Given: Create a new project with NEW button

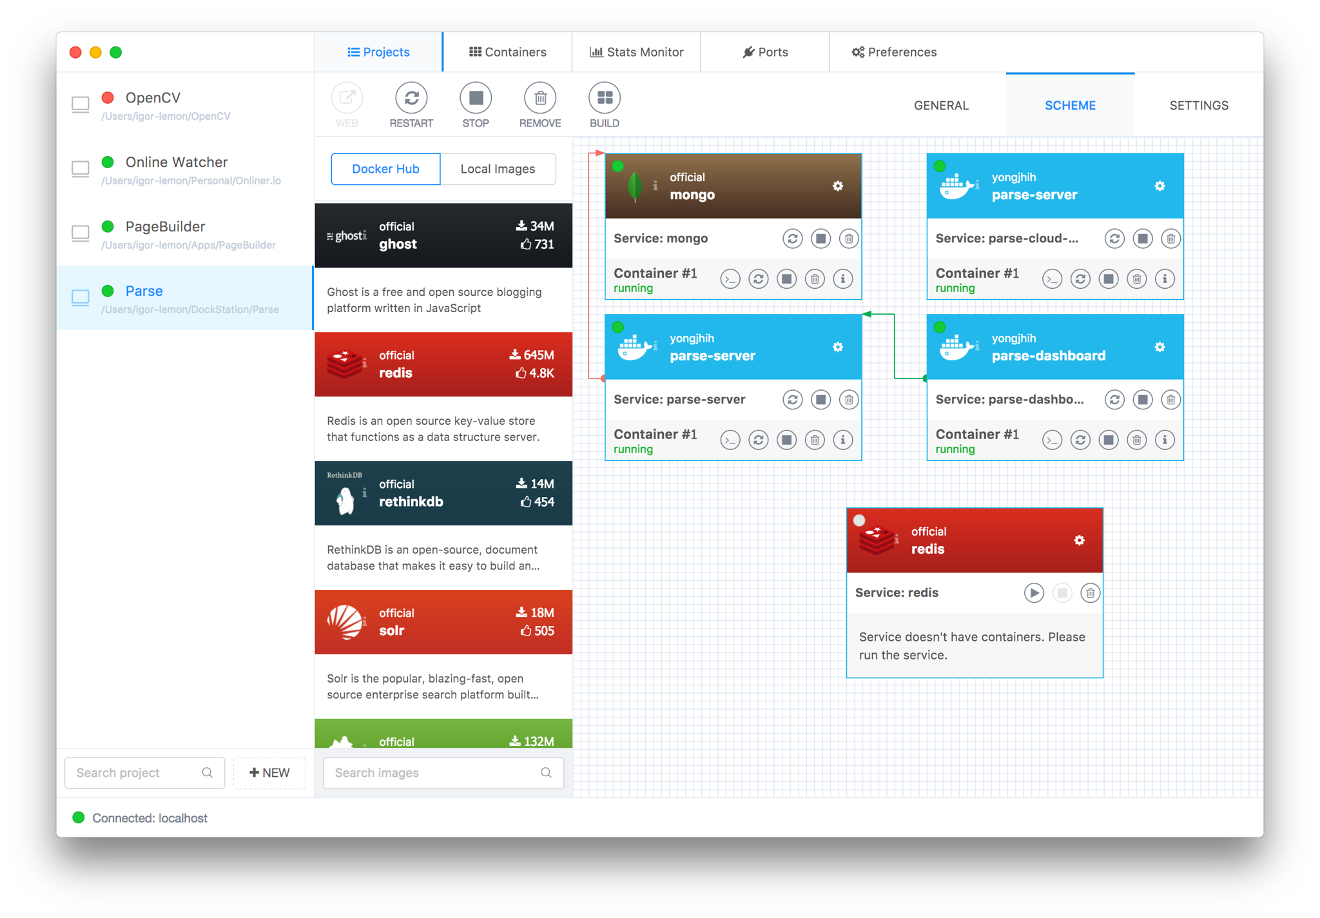Looking at the screenshot, I should coord(269,772).
